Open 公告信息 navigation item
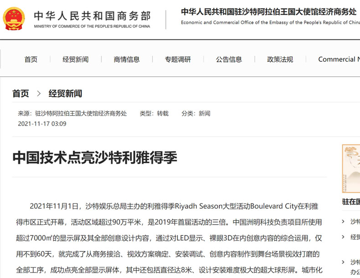 pos(229,60)
